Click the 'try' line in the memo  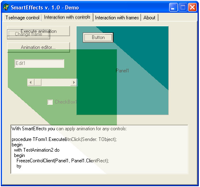[x=19, y=166]
